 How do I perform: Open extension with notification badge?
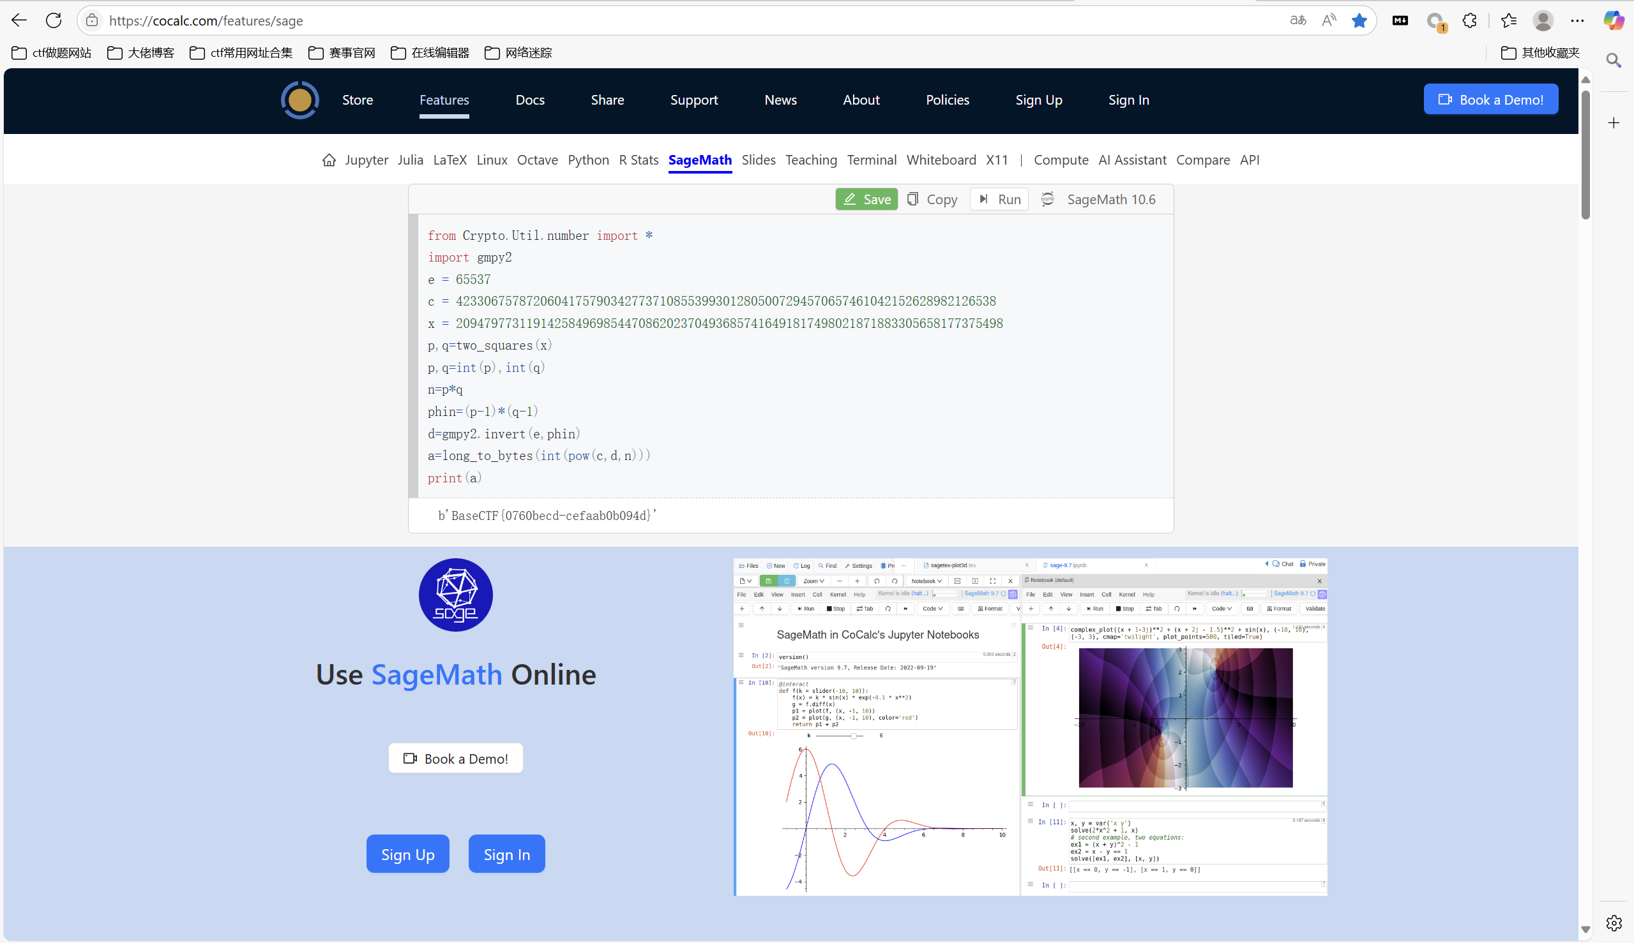[x=1435, y=21]
